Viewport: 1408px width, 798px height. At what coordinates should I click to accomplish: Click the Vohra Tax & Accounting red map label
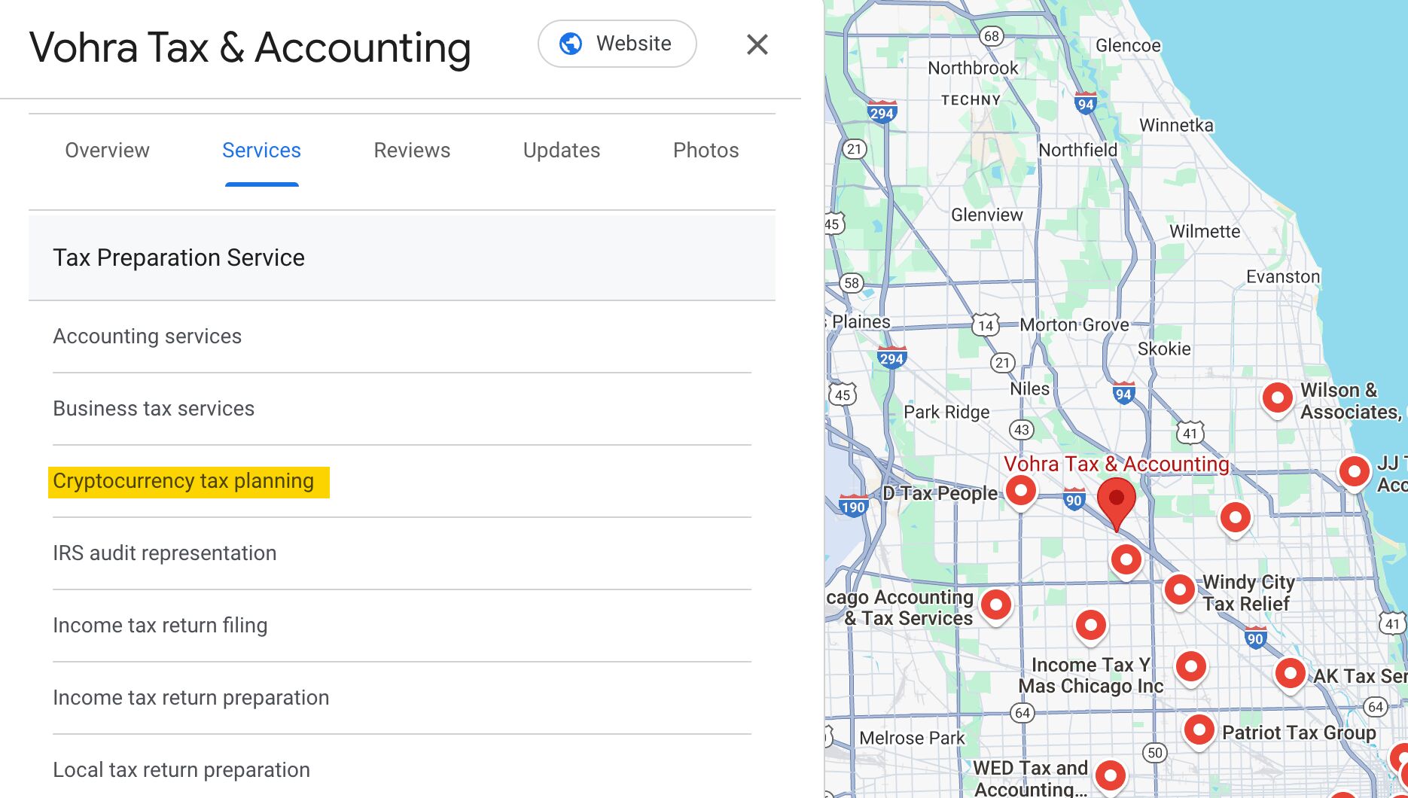[1116, 464]
